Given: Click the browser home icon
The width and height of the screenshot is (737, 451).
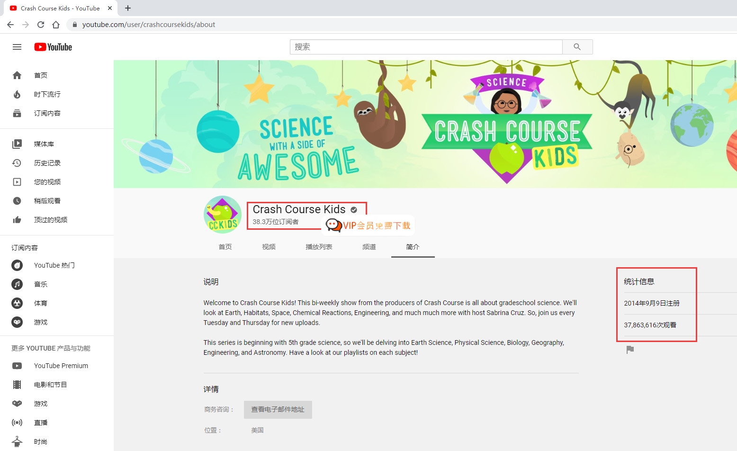Looking at the screenshot, I should pyautogui.click(x=56, y=25).
